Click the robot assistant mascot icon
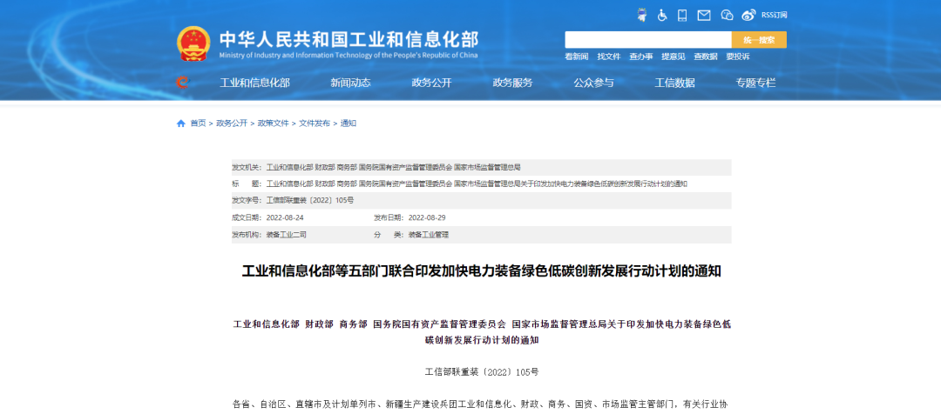 click(x=641, y=15)
